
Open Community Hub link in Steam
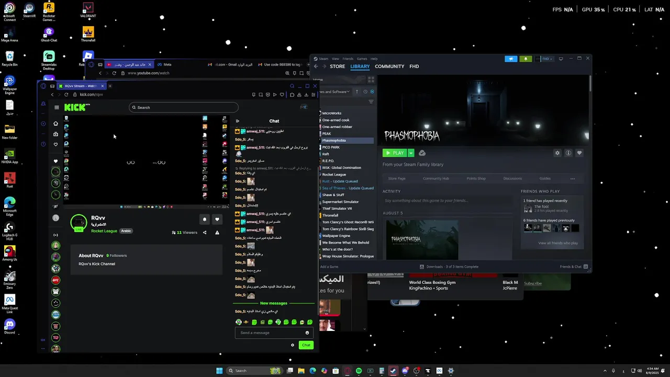436,179
